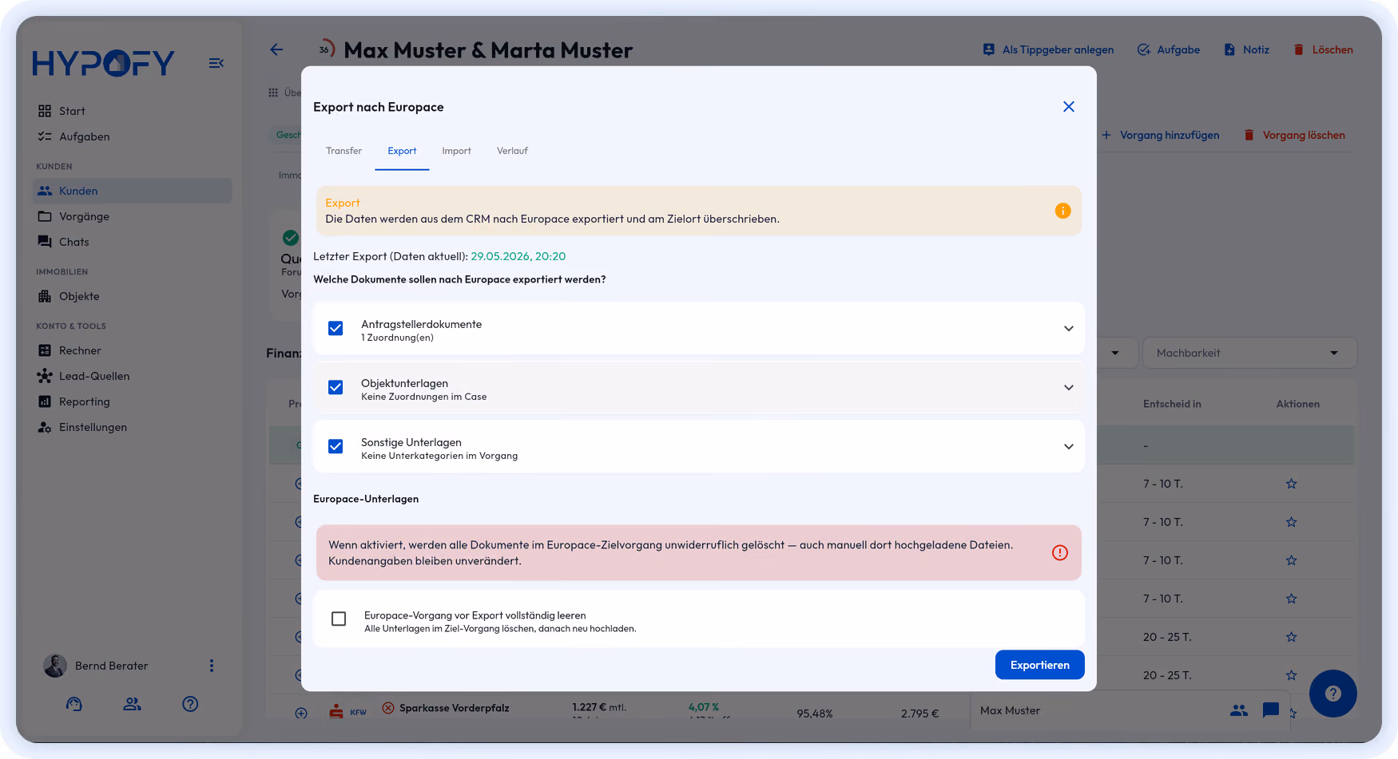Uncheck Sonstige Unterlagen checkbox
1398x759 pixels.
coord(336,446)
